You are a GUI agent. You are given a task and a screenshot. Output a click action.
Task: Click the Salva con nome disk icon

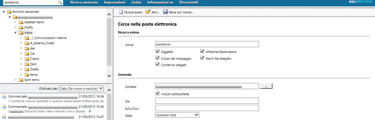click(165, 12)
